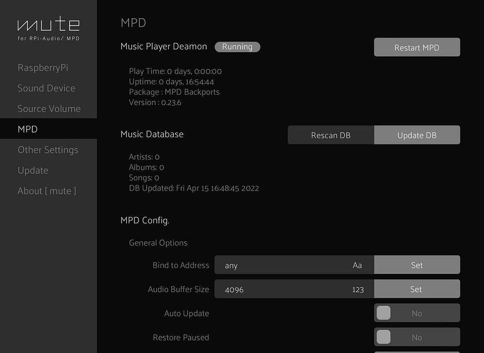Click the 'Play Time: 0 days, 0:00:00' text
484x353 pixels.
(x=175, y=71)
